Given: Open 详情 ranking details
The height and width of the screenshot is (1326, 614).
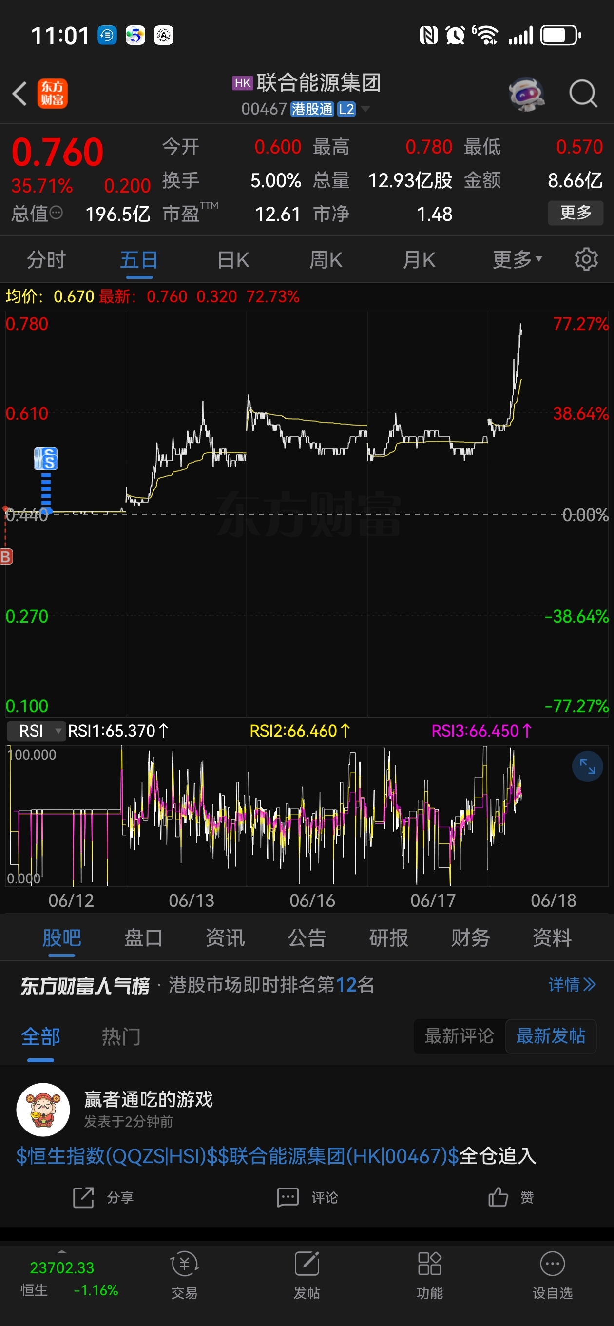Looking at the screenshot, I should (x=572, y=985).
